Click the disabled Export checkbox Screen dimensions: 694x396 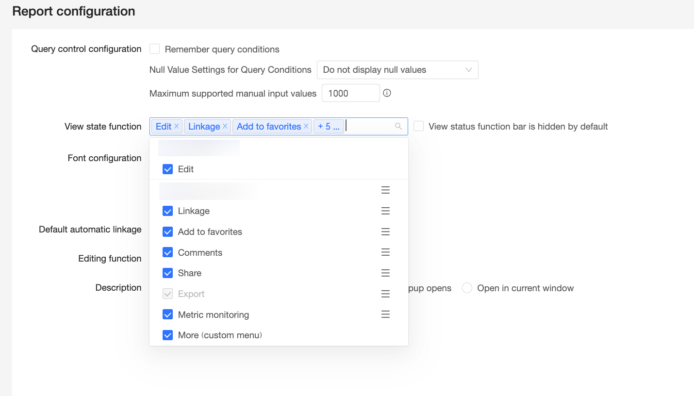pyautogui.click(x=167, y=294)
